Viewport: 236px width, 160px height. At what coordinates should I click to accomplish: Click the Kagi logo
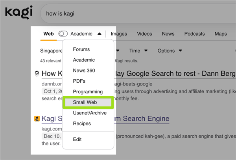pos(18,13)
